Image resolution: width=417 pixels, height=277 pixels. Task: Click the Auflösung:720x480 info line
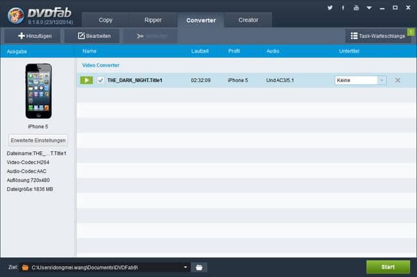28,180
